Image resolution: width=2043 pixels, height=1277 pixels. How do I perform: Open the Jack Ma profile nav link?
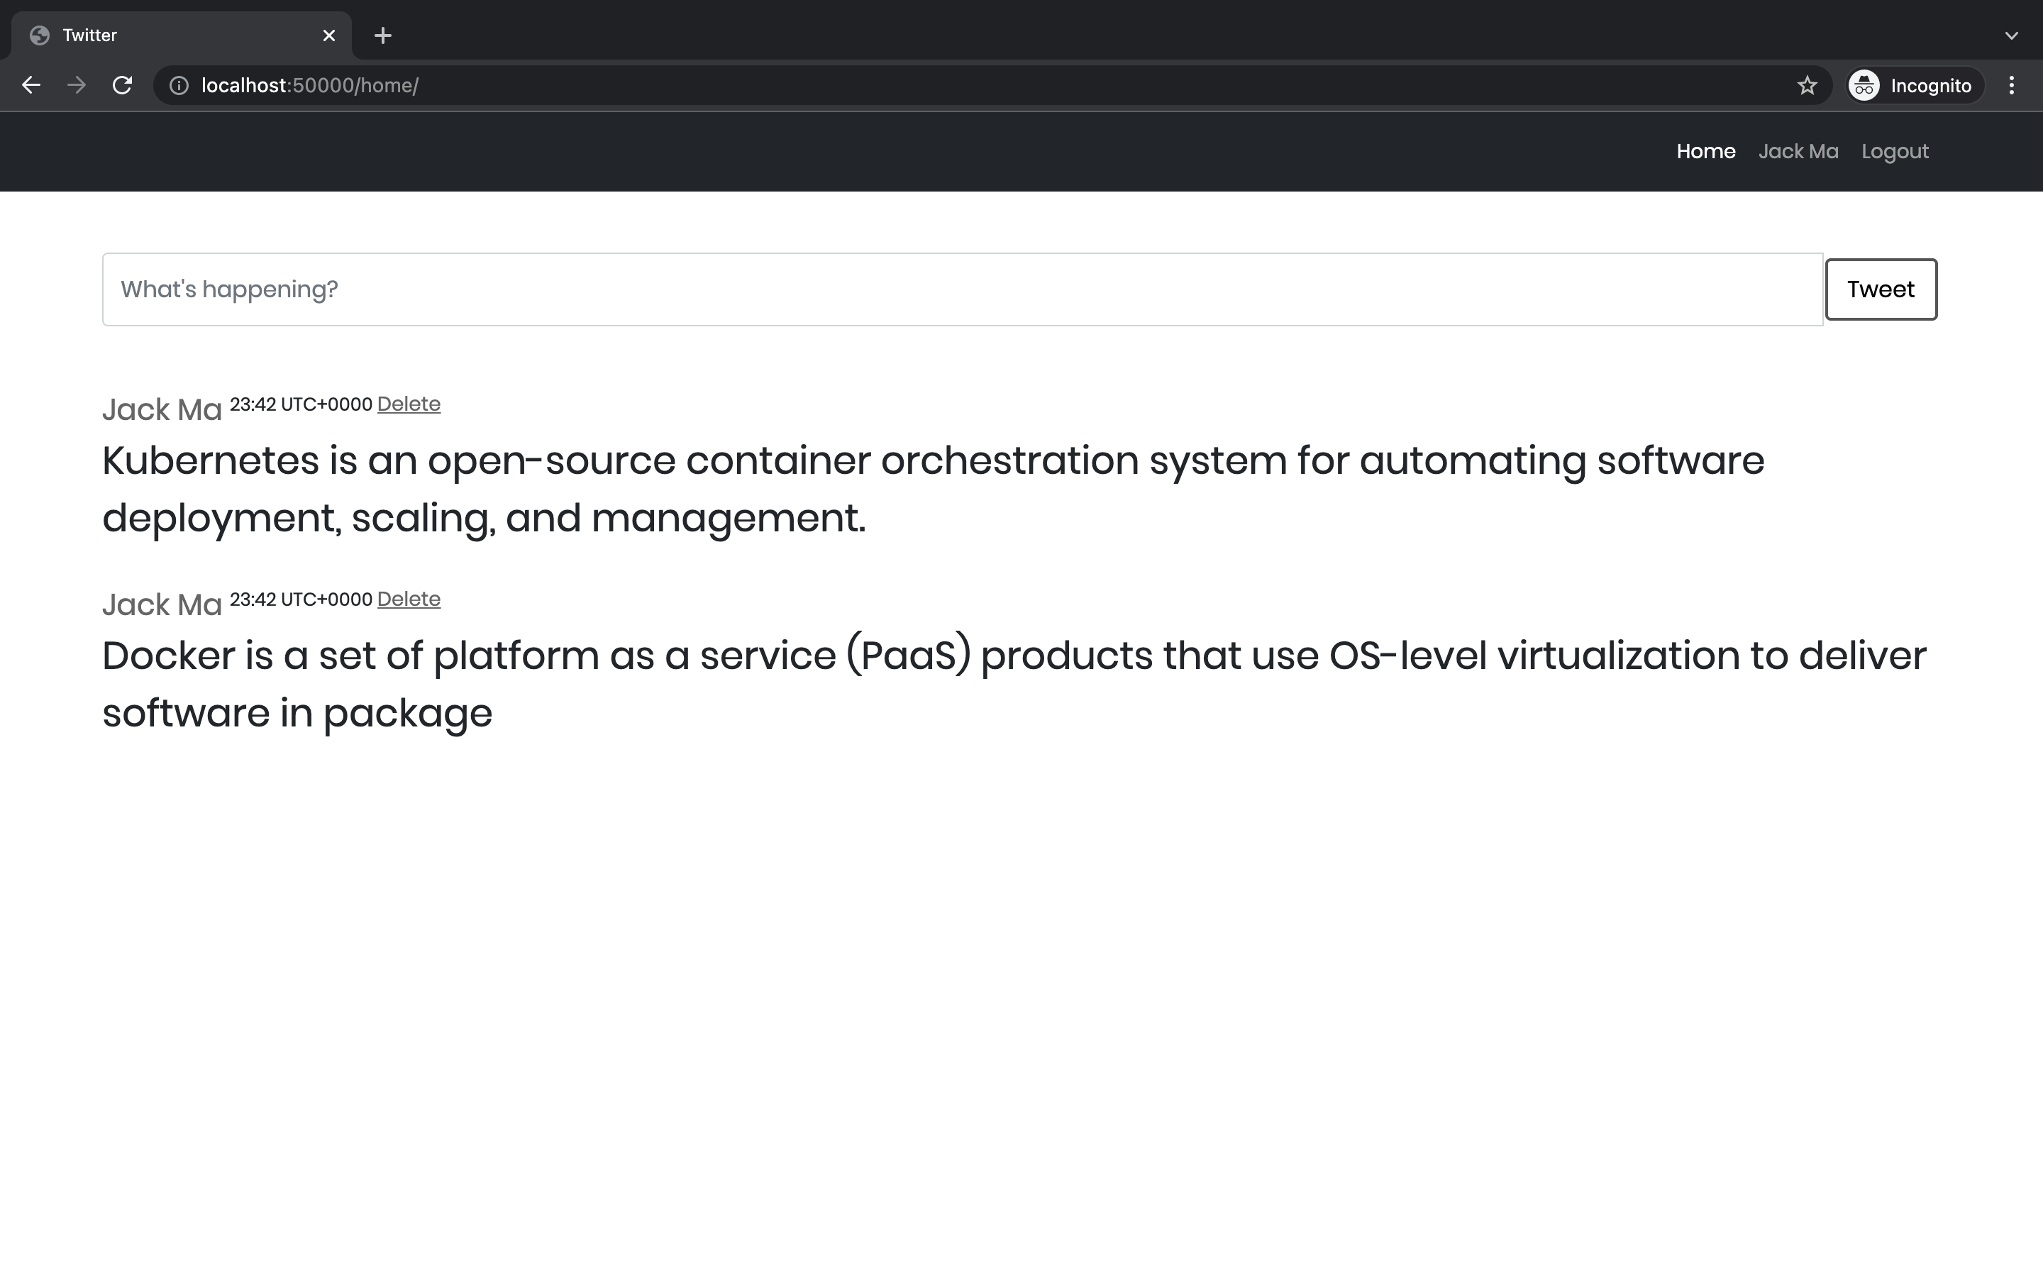(1798, 151)
